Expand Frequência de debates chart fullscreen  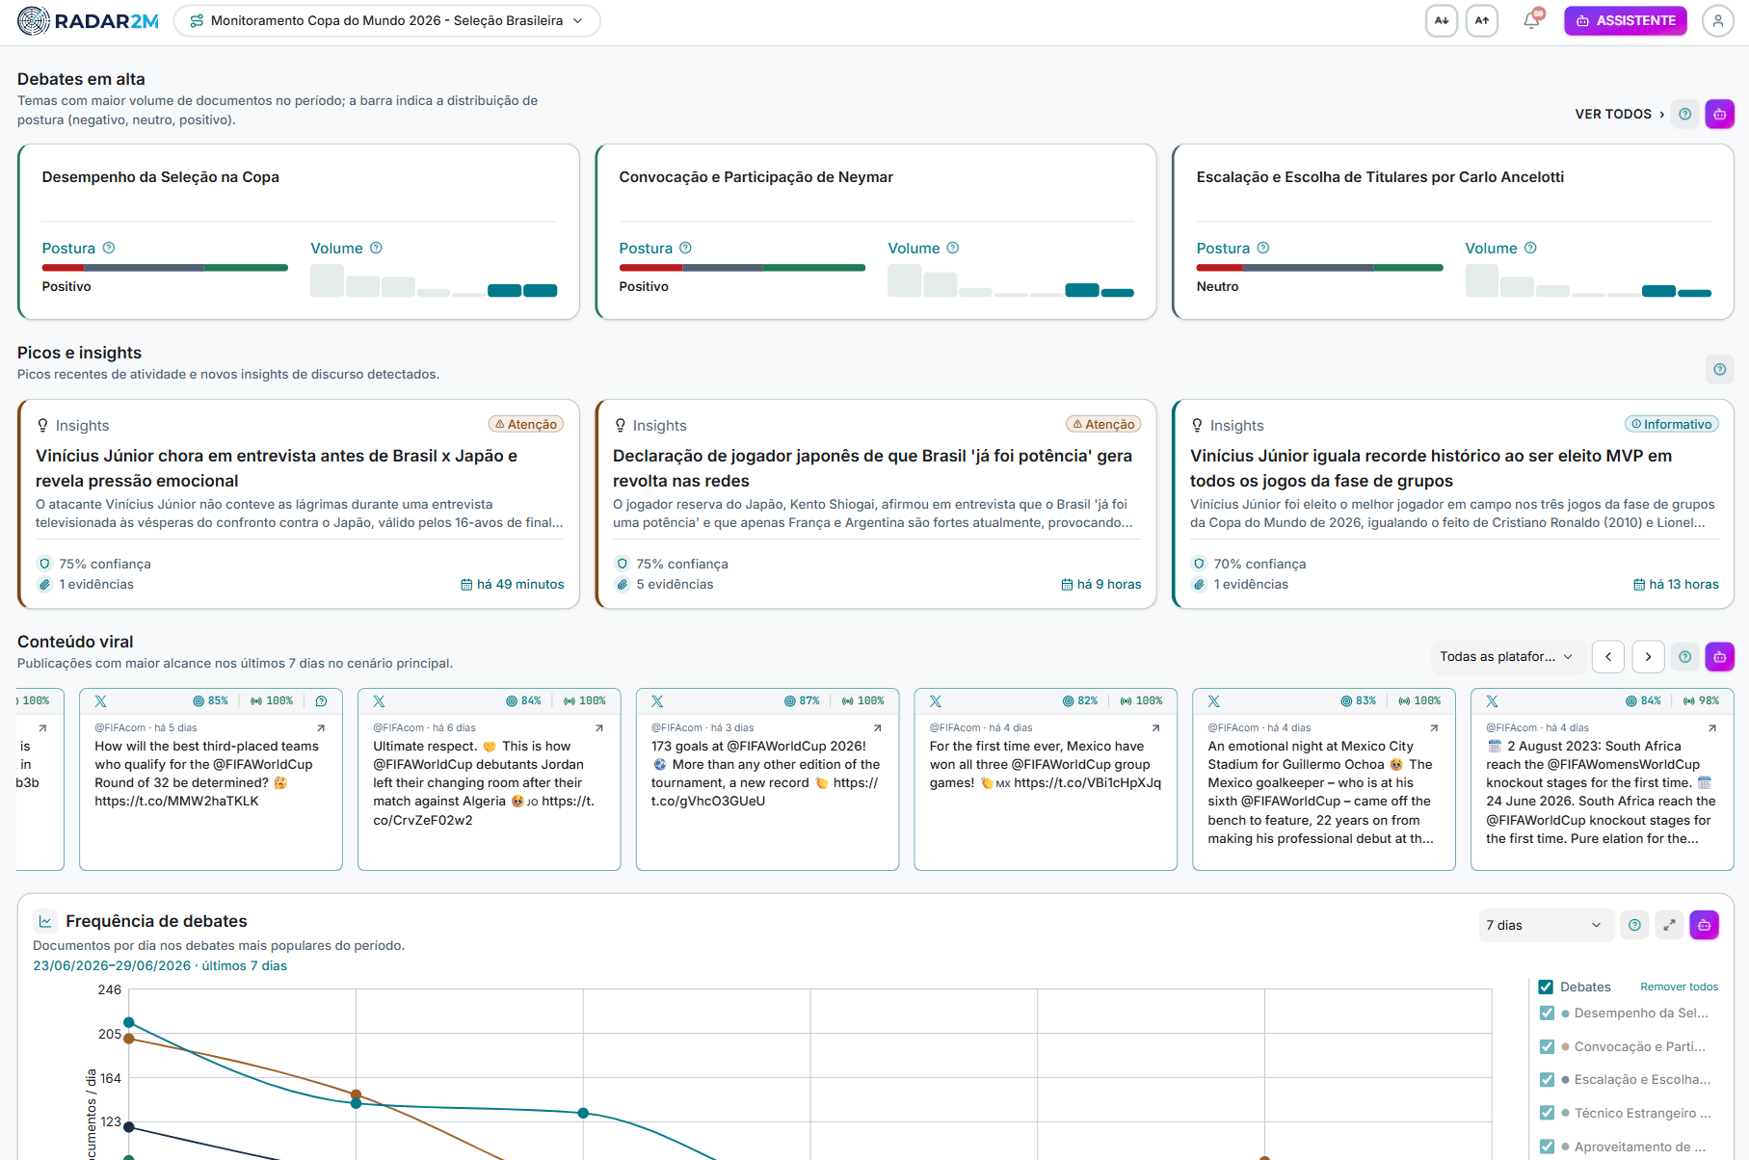1670,925
